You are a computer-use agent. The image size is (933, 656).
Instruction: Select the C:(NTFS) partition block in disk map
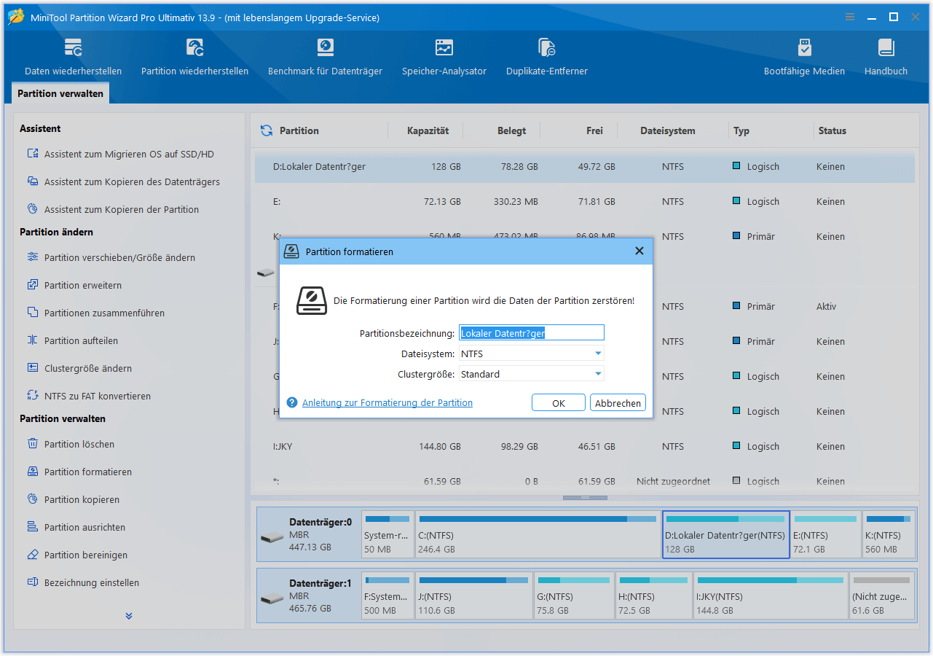coord(538,534)
